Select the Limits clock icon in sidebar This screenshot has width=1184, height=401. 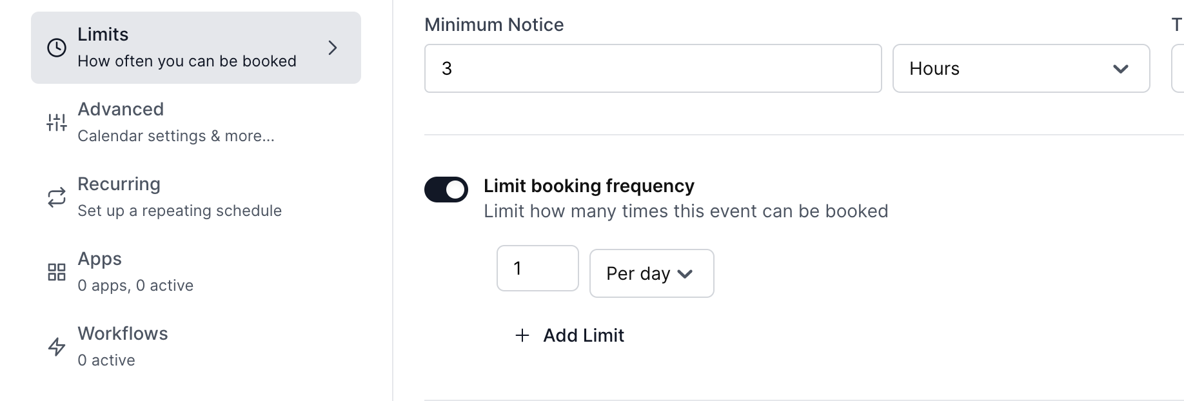point(55,46)
